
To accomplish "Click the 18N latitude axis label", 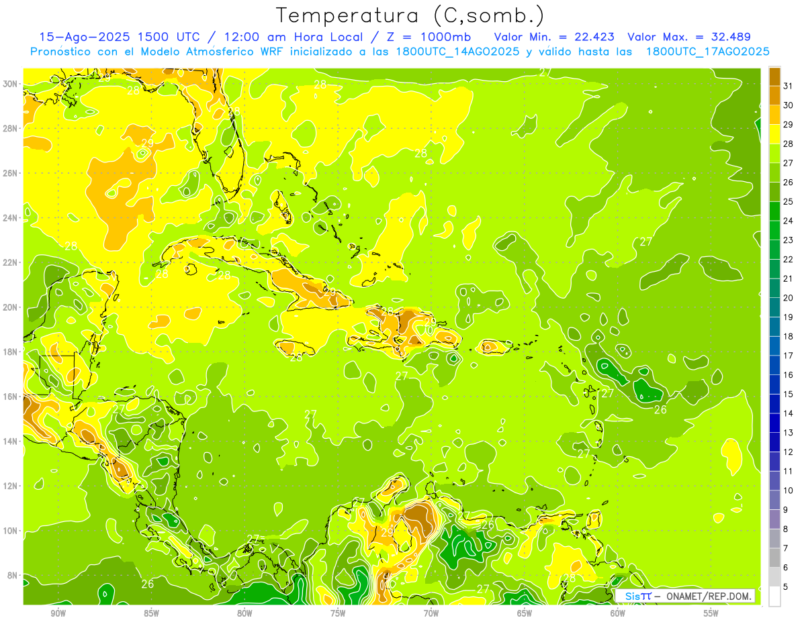I will tap(11, 352).
